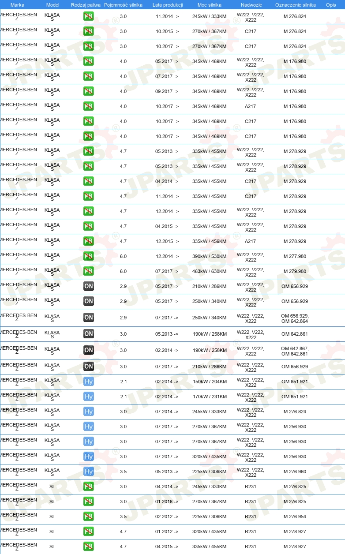345x554 pixels.
Task: Select engine code cell M 276.954
Action: (295, 517)
